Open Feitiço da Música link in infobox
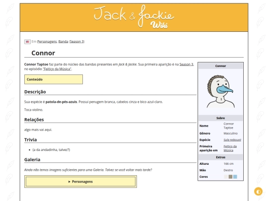This screenshot has height=201, width=268. point(230,148)
